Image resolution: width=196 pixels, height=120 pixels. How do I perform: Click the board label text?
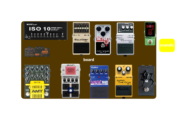(x=89, y=60)
